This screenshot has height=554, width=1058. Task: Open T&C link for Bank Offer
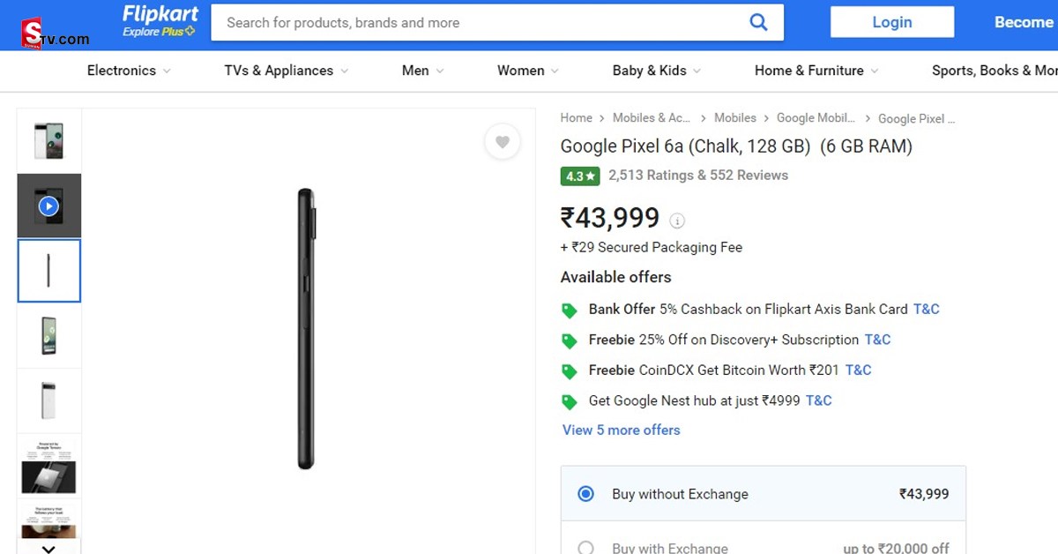927,310
